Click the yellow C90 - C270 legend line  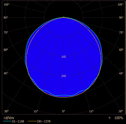coord(32,121)
